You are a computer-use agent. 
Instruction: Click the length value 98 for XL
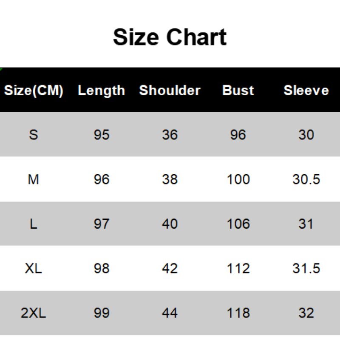point(102,269)
